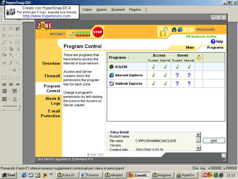
Task: Select the Text A tool in HyperSnap
Action: click(18, 49)
